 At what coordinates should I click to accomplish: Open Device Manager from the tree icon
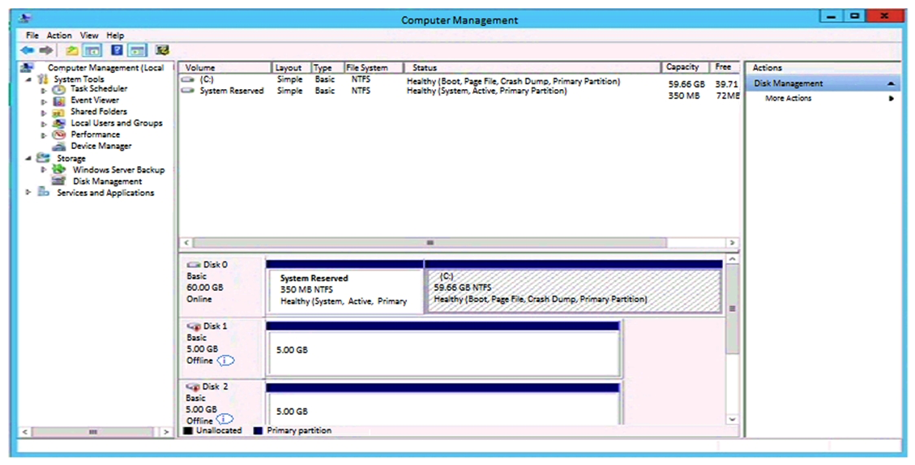click(58, 147)
